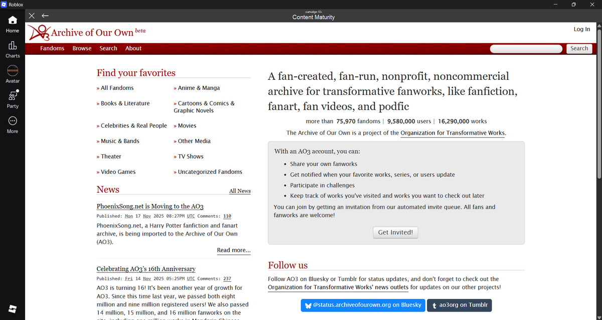Open Organization for Transformative Works' news outlets link
Viewport: 602px width, 320px height.
(338, 287)
